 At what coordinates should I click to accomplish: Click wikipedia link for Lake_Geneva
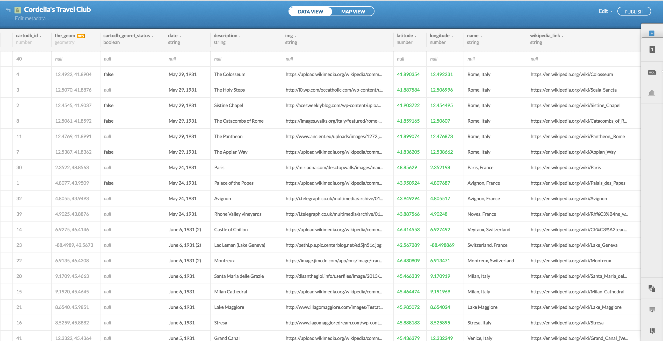(574, 245)
